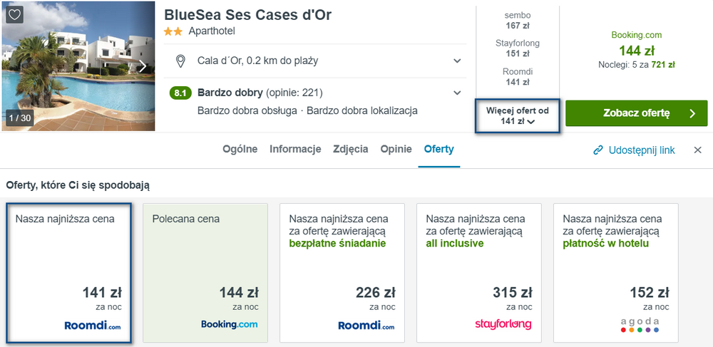This screenshot has width=713, height=347.
Task: Close the details panel with X
Action: (x=697, y=150)
